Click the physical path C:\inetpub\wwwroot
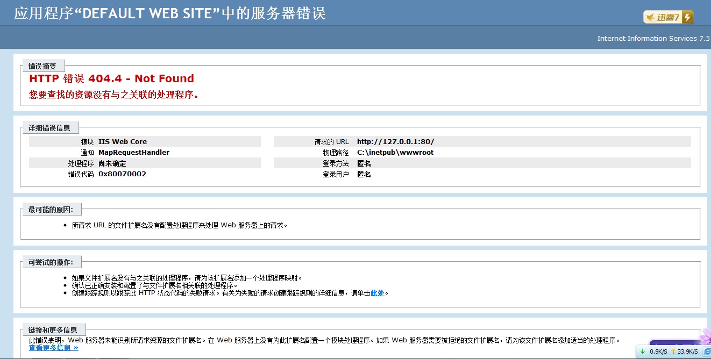The width and height of the screenshot is (711, 359). click(395, 153)
